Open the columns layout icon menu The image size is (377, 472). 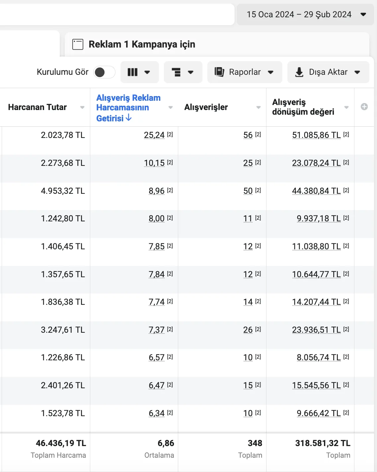(133, 72)
